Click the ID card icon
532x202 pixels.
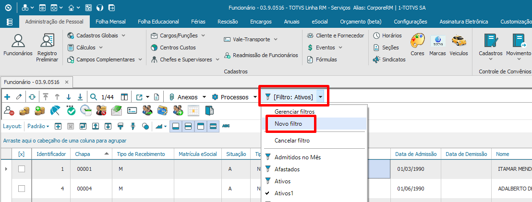(132, 110)
